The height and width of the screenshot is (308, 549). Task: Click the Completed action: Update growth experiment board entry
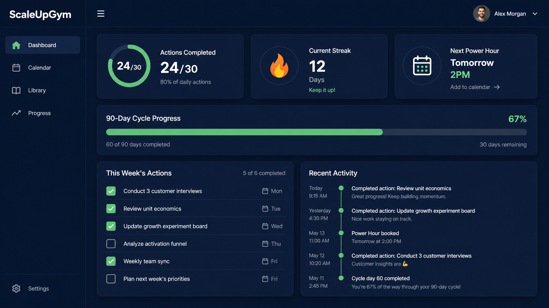coord(413,211)
